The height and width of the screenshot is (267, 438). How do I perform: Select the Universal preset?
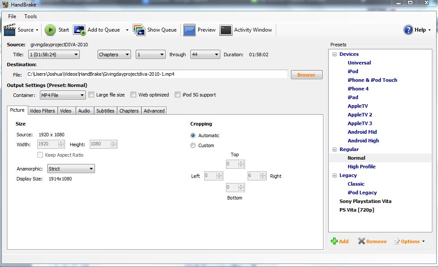click(359, 63)
